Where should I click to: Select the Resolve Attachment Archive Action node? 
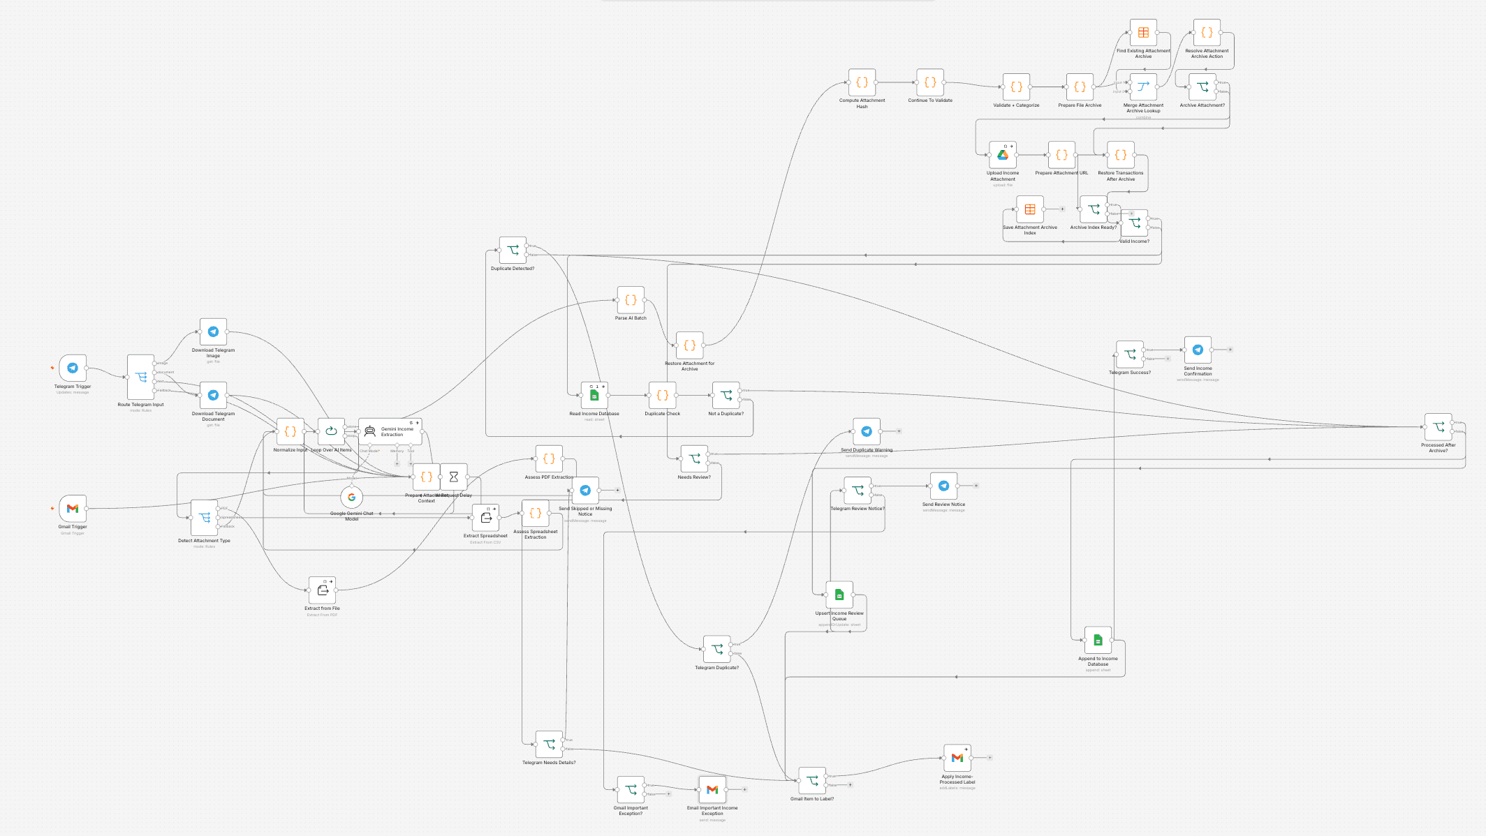1207,33
